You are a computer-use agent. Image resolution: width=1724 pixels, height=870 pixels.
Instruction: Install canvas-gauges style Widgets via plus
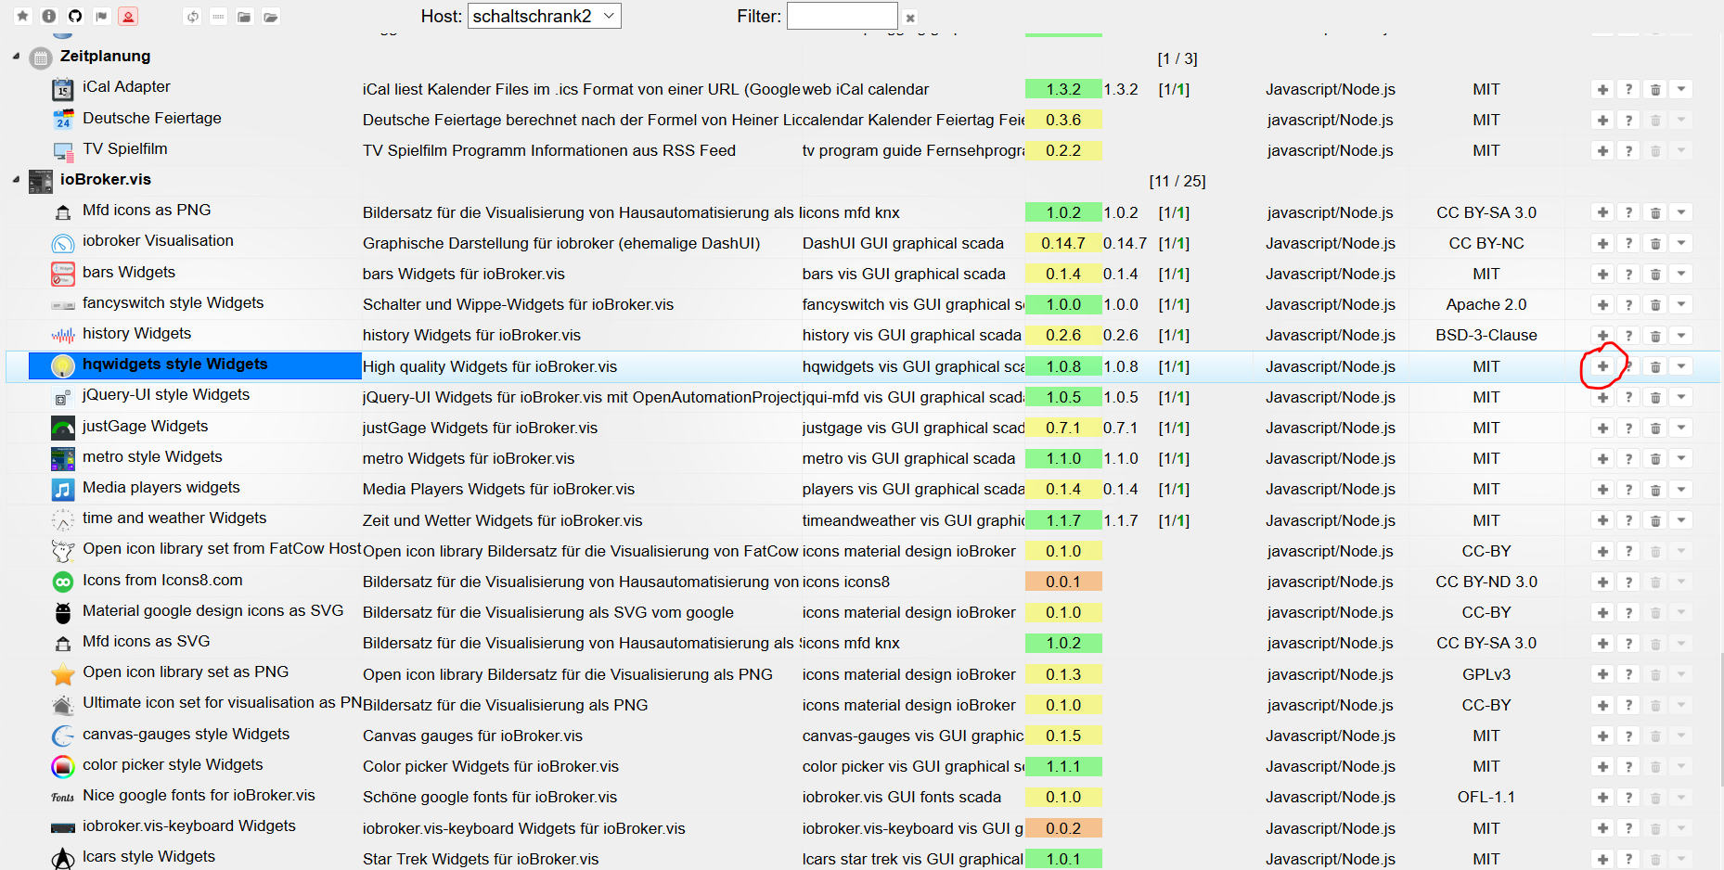tap(1602, 736)
